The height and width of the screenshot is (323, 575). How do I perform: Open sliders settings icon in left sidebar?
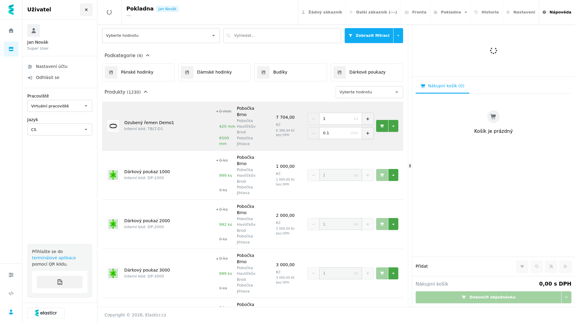coord(11,275)
